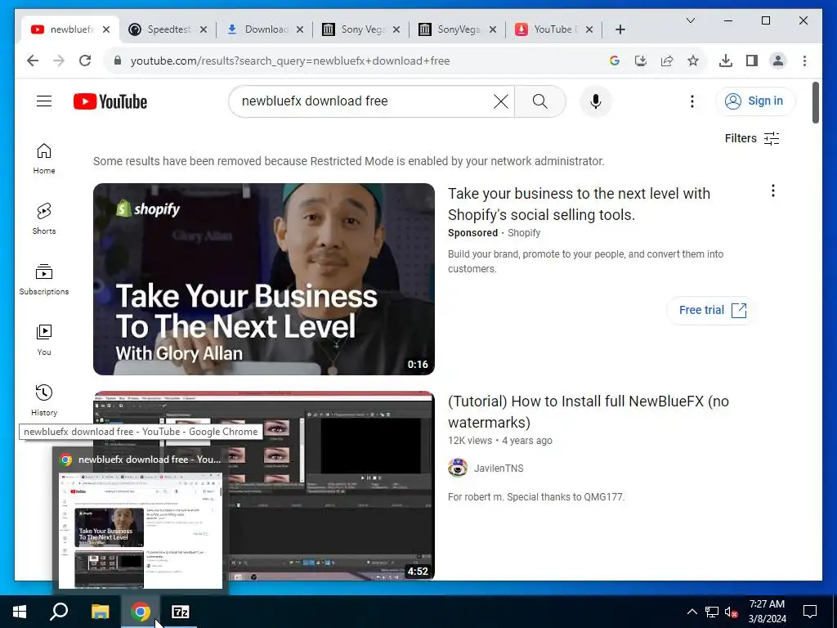Open the Shopify ad video thumbnail
The height and width of the screenshot is (628, 837).
pos(264,279)
